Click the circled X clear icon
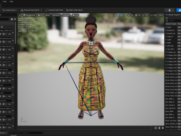 click(2, 27)
